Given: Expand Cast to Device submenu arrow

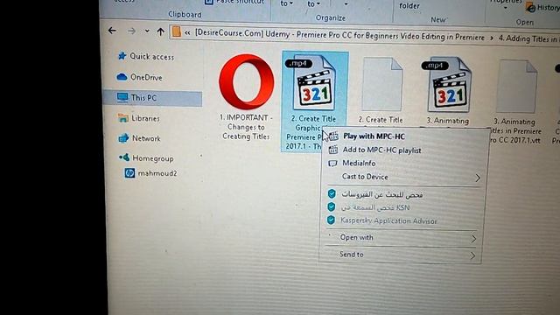Looking at the screenshot, I should pos(478,178).
